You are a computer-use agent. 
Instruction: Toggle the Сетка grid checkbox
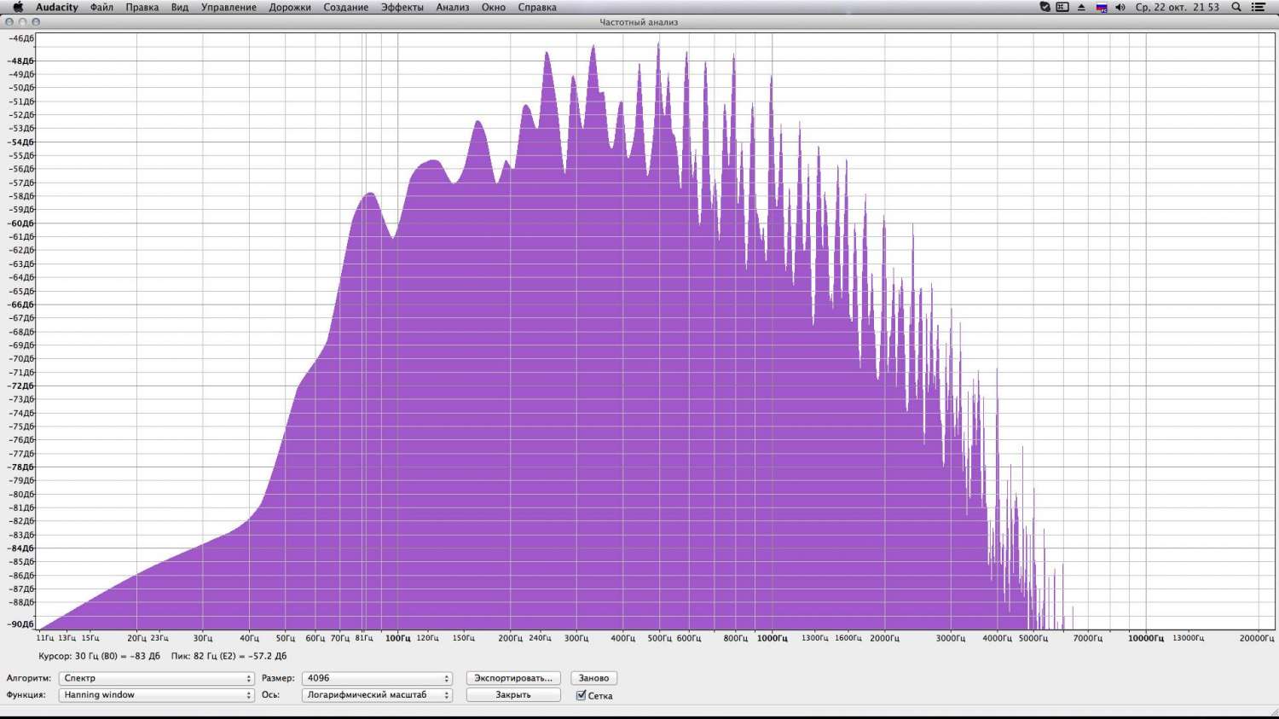(582, 696)
